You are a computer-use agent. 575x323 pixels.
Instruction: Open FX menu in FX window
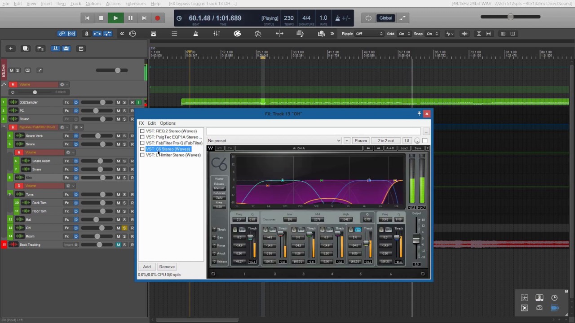click(141, 123)
